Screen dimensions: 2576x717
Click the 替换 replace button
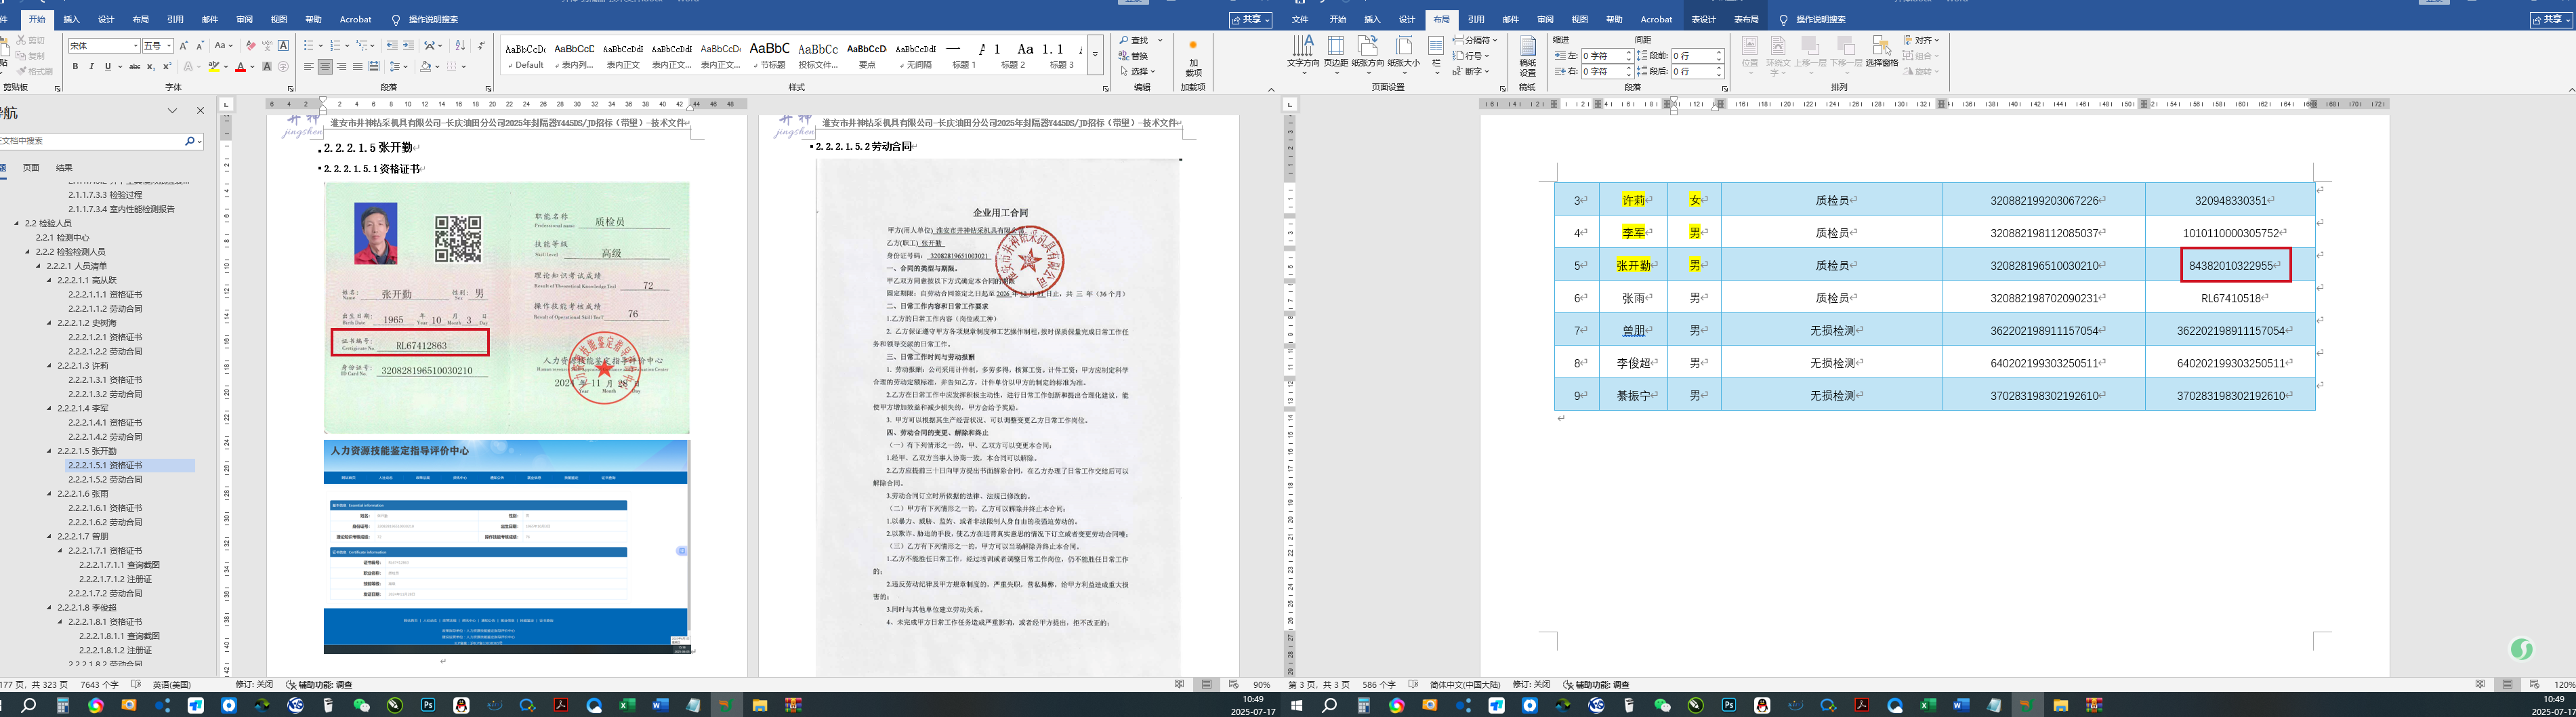[1135, 56]
